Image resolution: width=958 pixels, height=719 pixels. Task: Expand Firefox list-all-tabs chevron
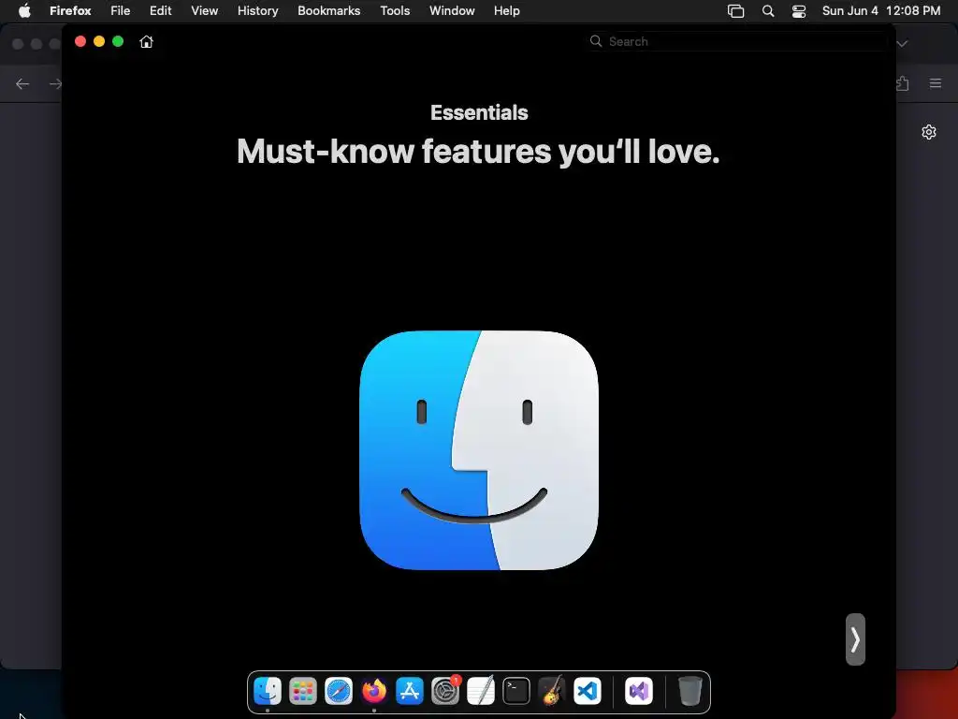click(903, 43)
